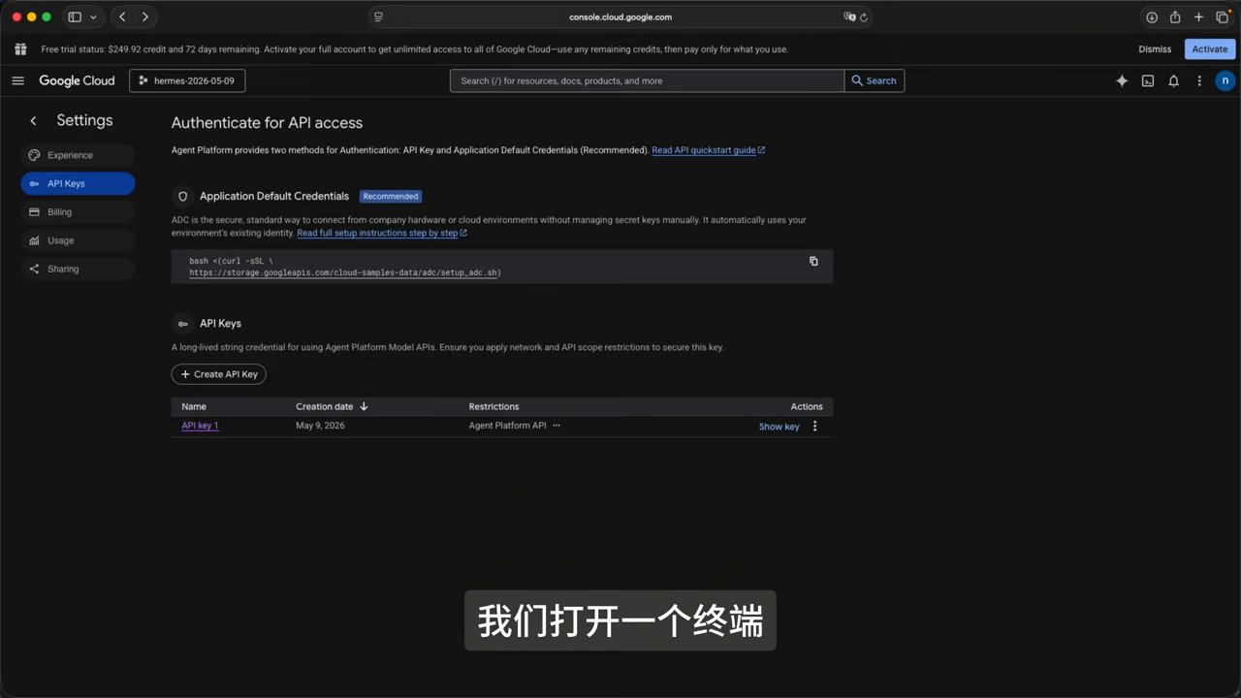Open the Google Cloud main navigation menu
The image size is (1241, 698).
[17, 80]
